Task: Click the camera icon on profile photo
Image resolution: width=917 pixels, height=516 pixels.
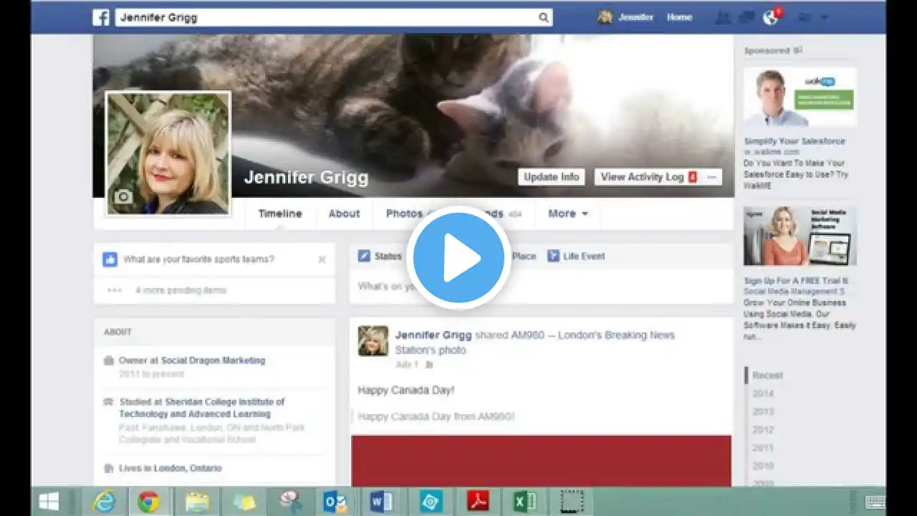Action: coord(123,197)
